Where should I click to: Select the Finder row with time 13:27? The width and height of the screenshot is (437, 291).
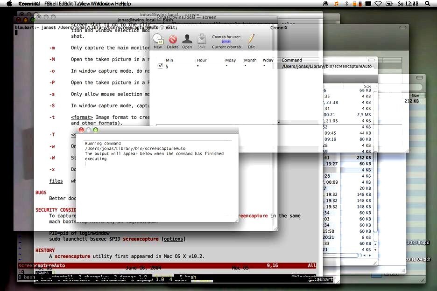[348, 164]
